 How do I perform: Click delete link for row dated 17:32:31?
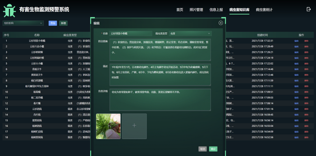[x=307, y=41]
